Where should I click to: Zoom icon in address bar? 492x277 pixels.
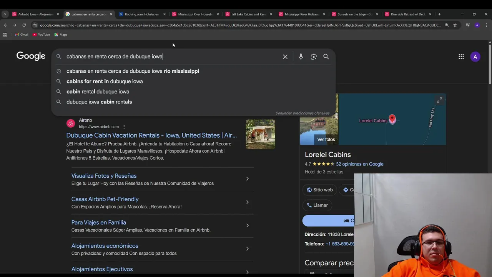click(447, 25)
